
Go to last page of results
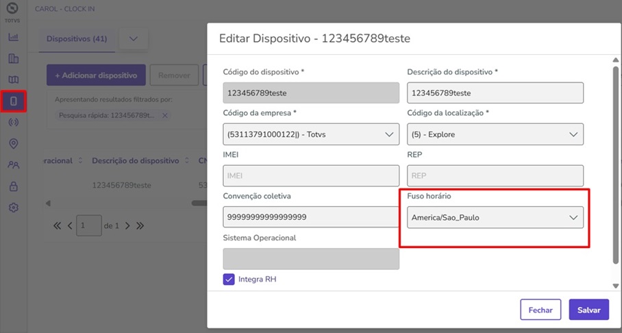(140, 226)
